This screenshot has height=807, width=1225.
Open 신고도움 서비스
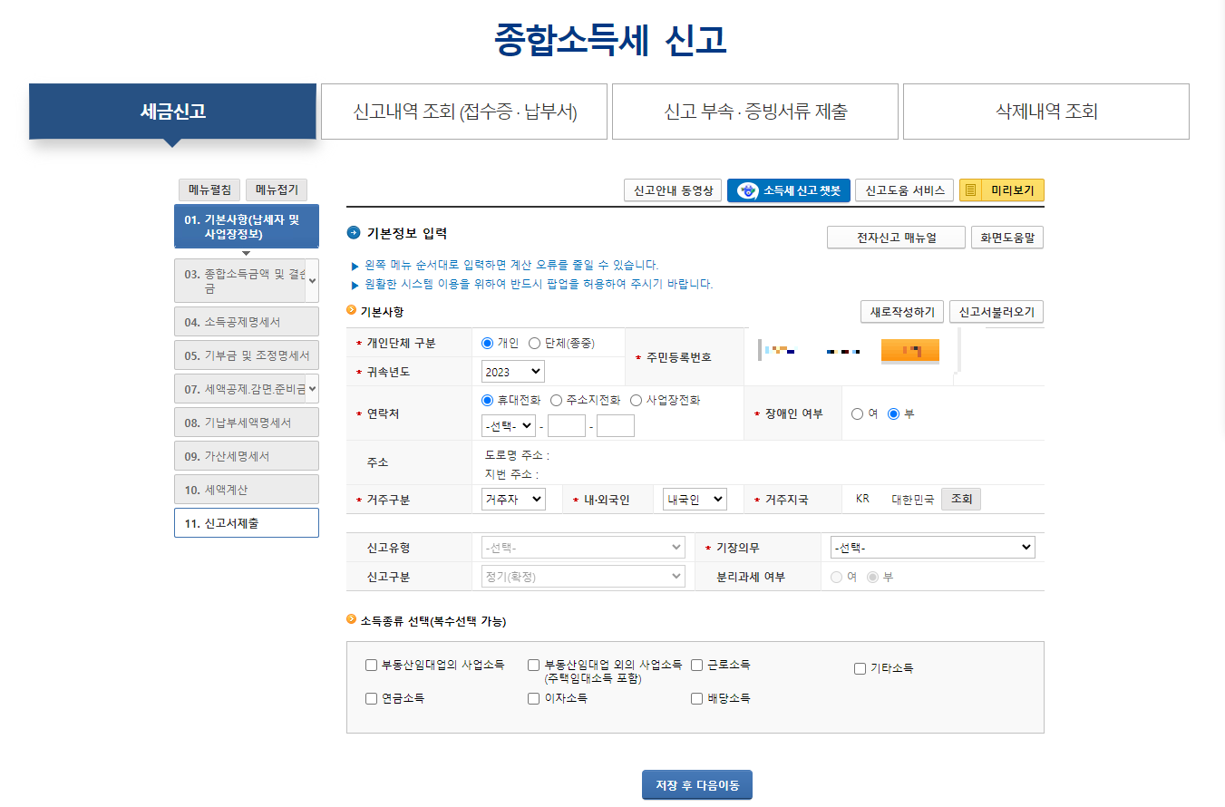pyautogui.click(x=904, y=190)
